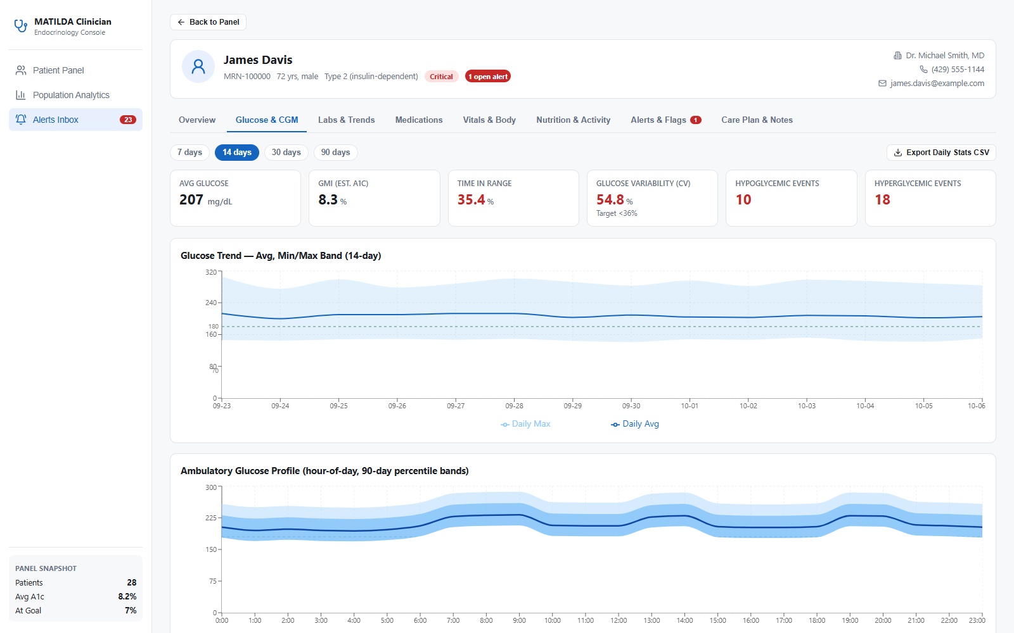Click the Hyperglycemic Events 18 value
This screenshot has height=633, width=1014.
882,200
